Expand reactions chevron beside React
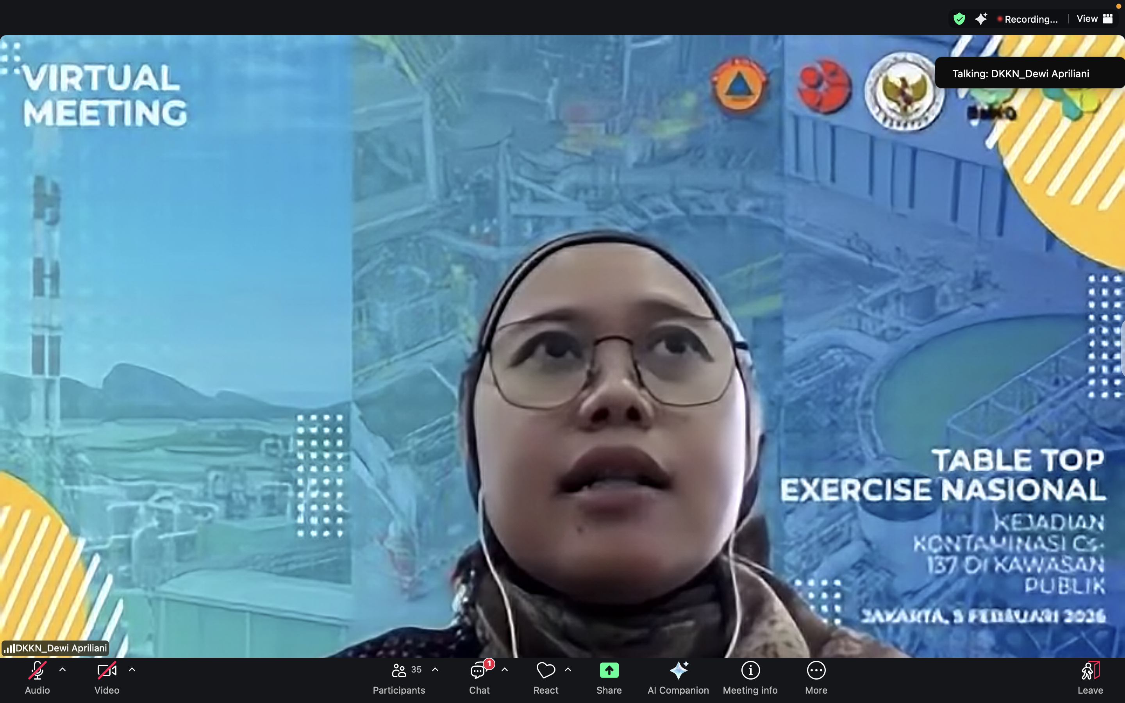Screen dimensions: 1125x703 pos(568,669)
